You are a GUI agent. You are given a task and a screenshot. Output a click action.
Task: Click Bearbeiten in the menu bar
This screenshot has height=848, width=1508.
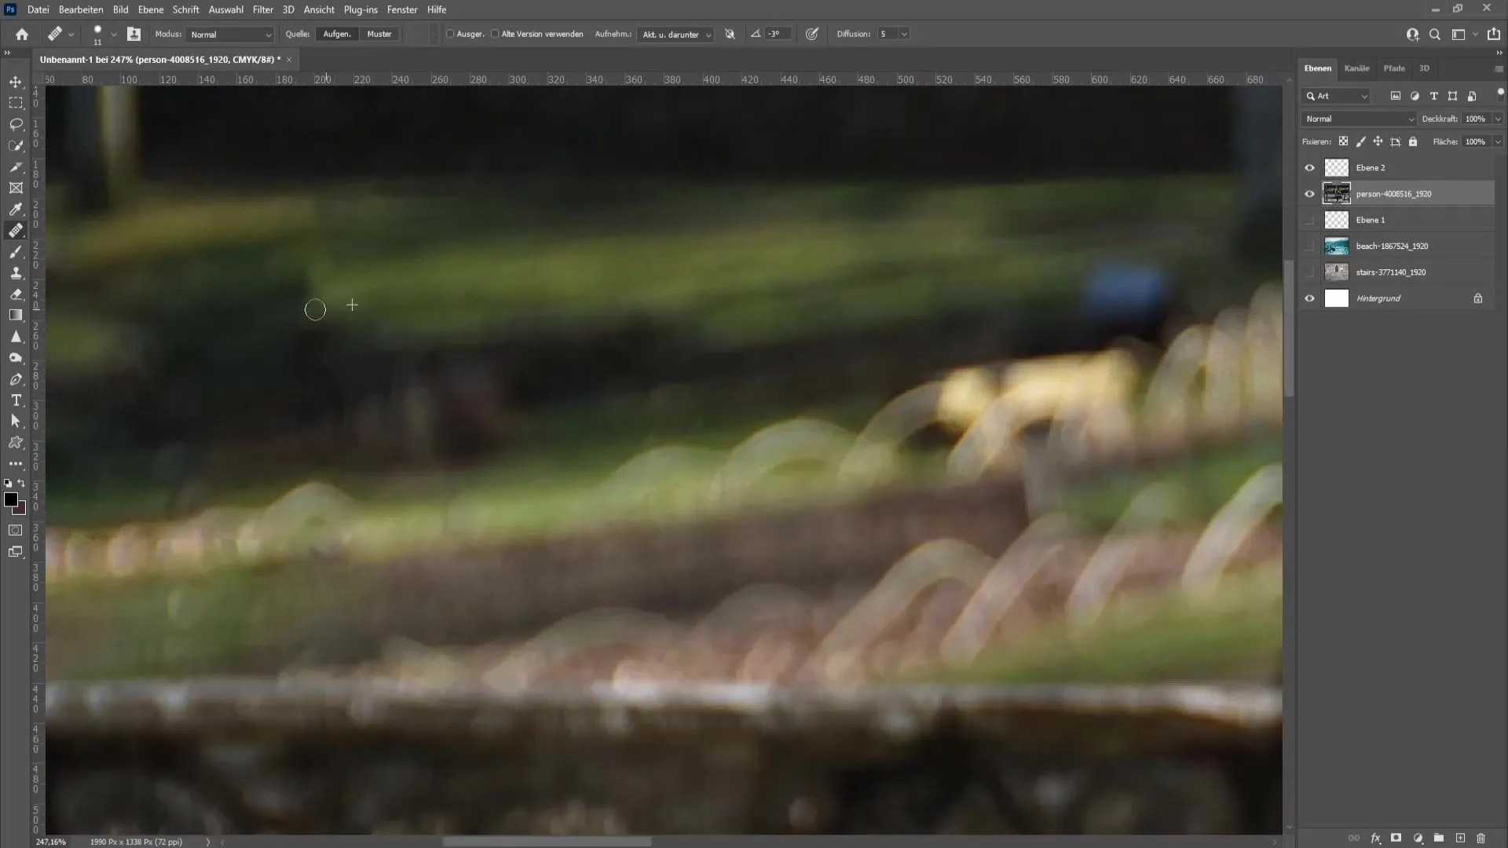click(80, 9)
